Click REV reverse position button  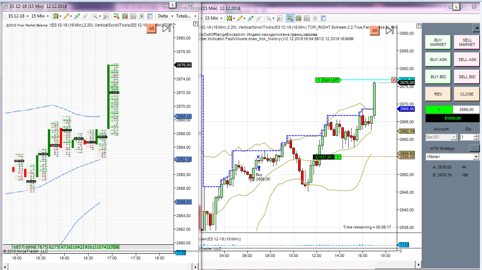(438, 94)
